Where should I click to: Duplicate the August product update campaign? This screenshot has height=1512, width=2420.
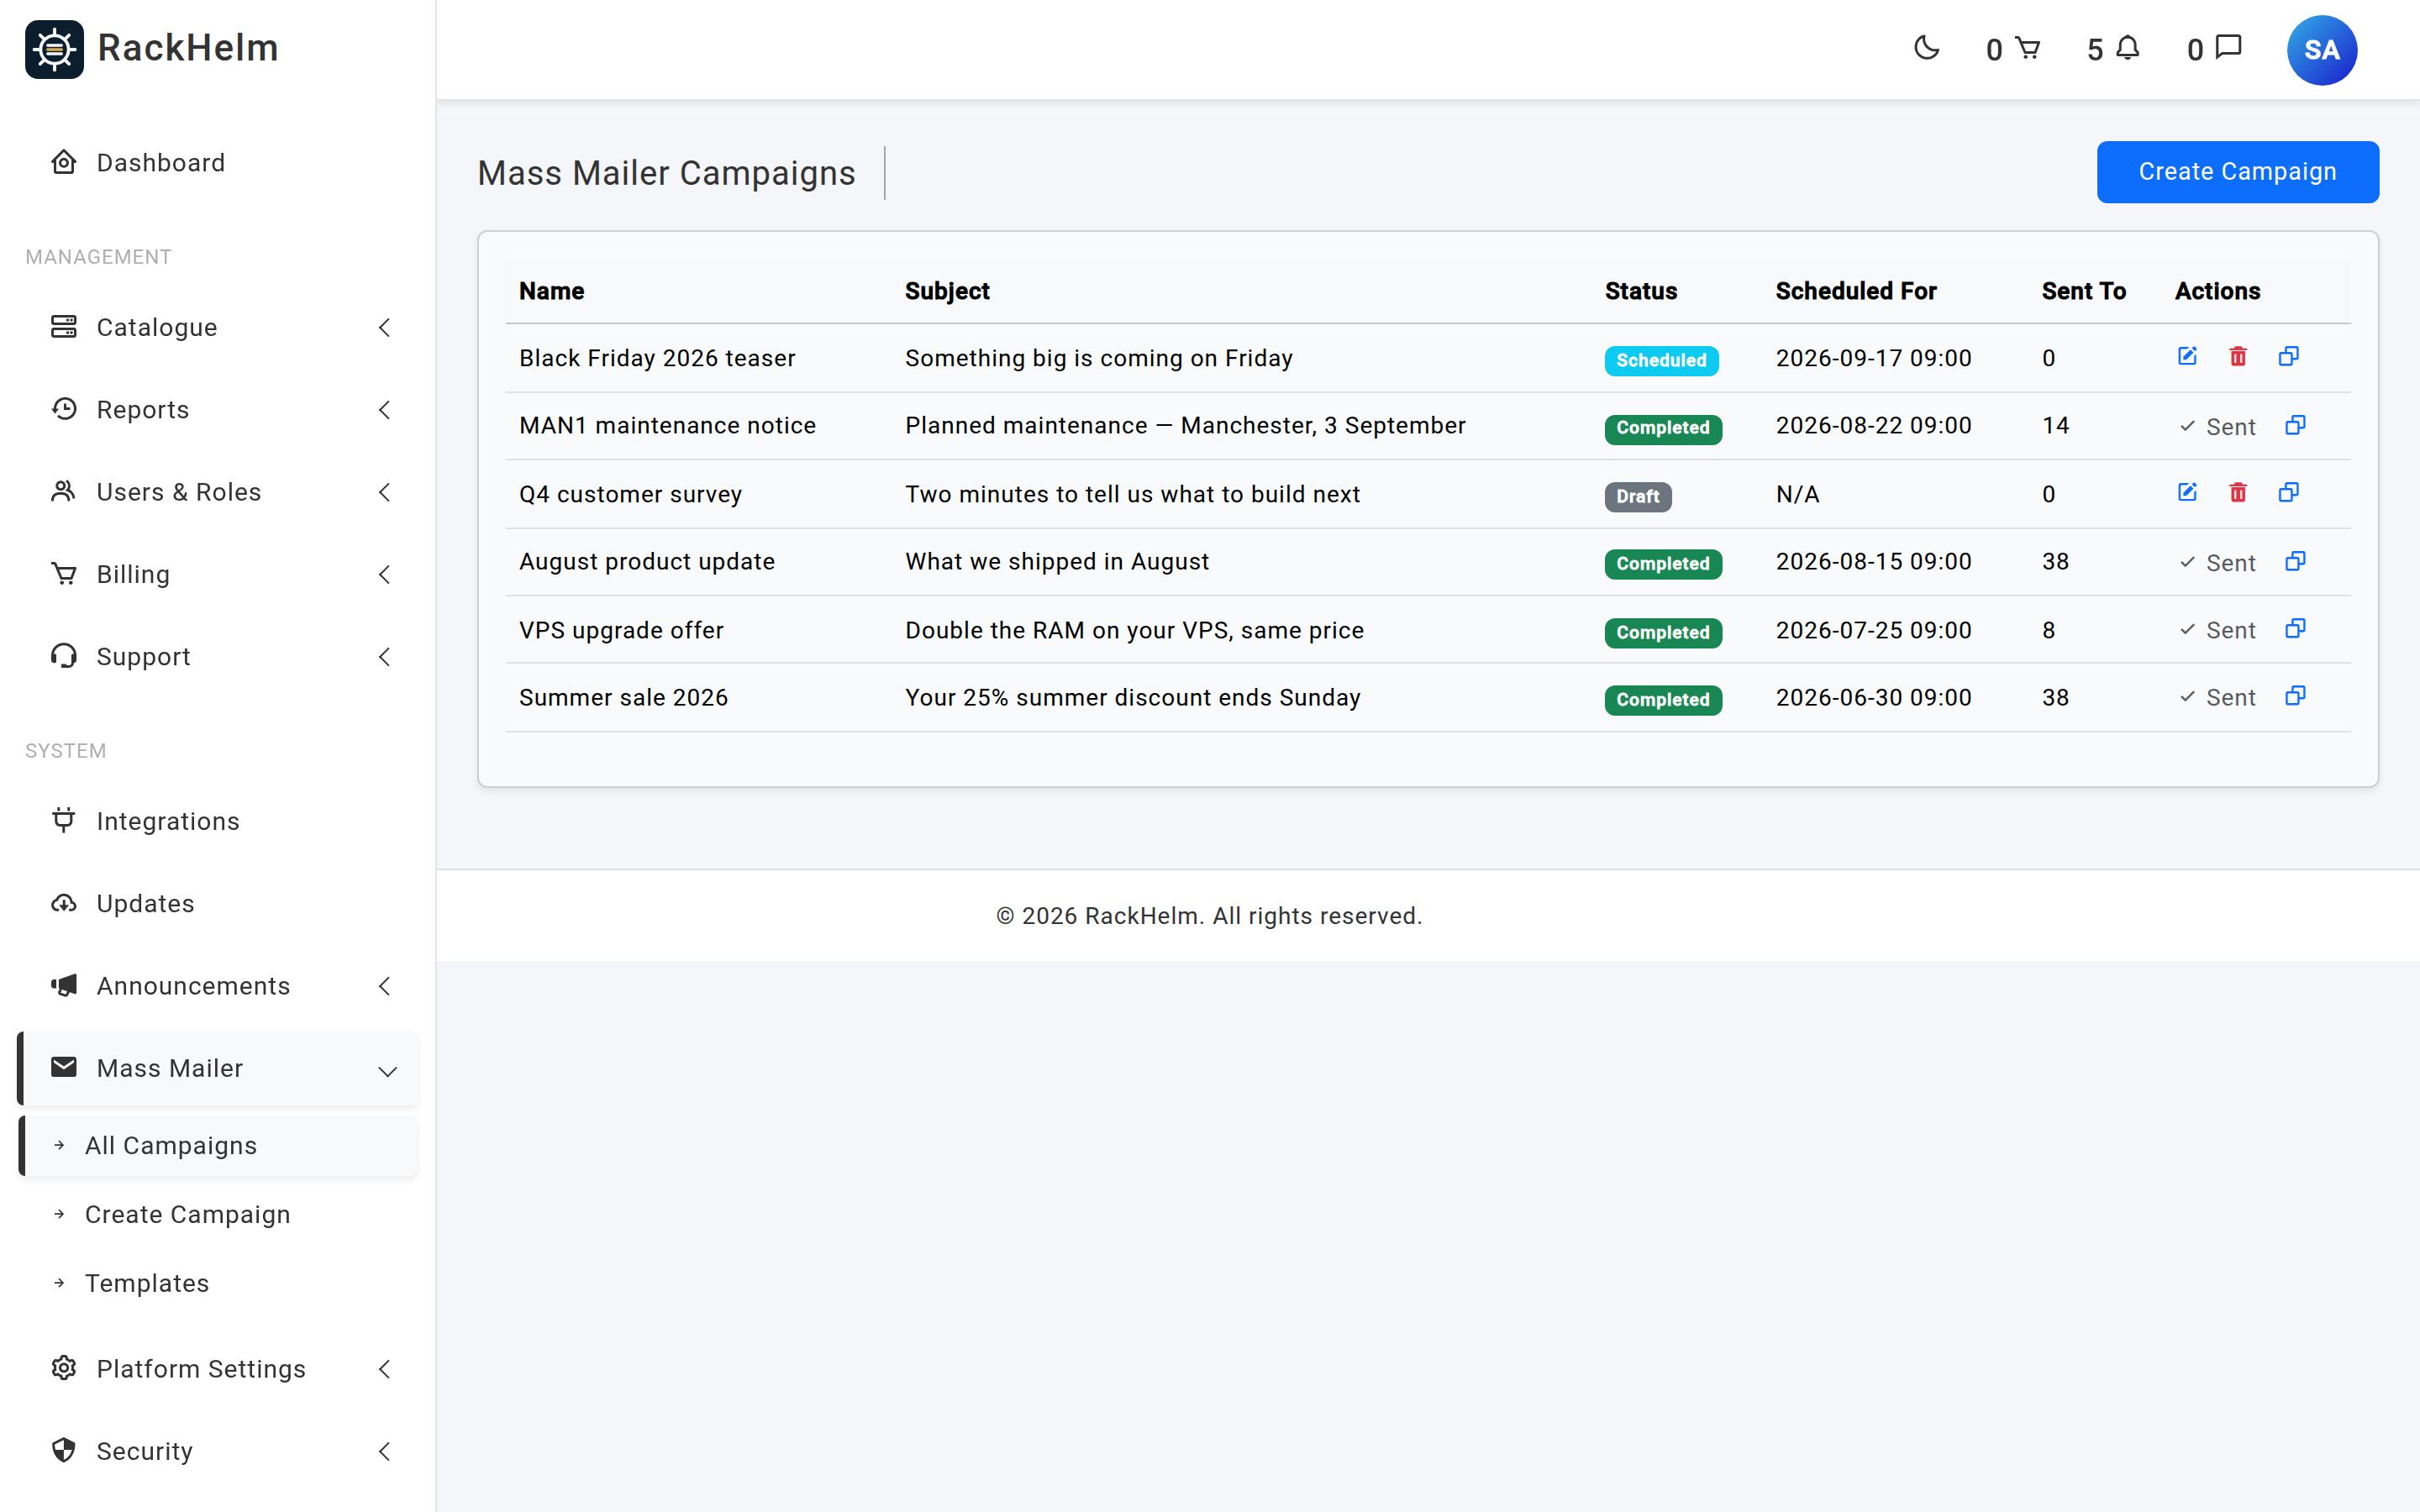2295,561
